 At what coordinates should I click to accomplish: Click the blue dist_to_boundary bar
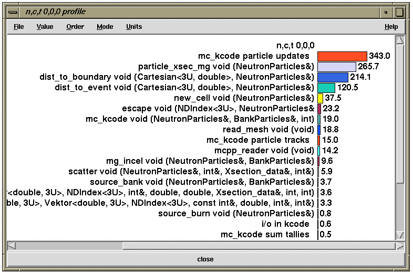pyautogui.click(x=333, y=77)
